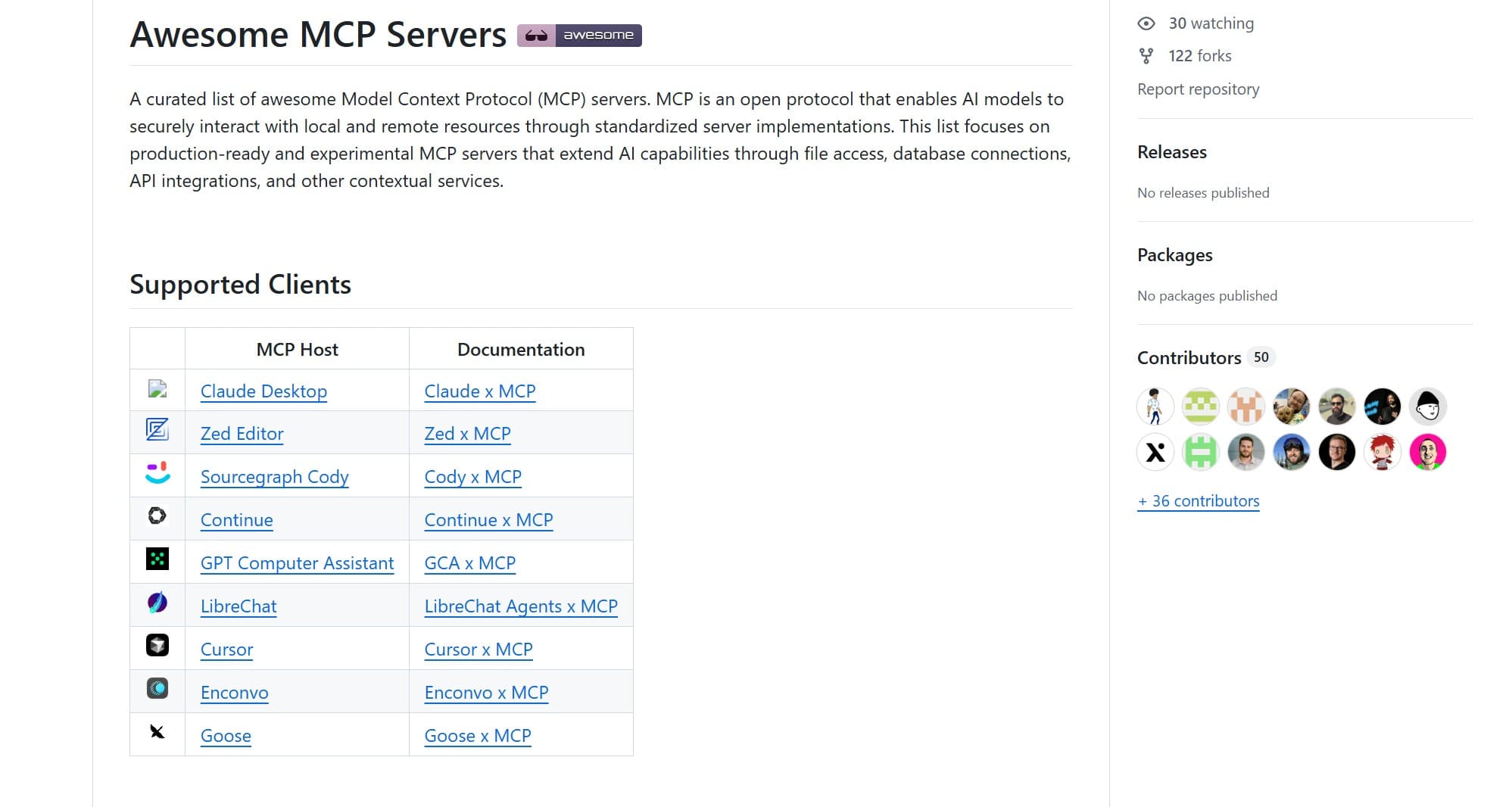This screenshot has width=1509, height=807.
Task: Open the Continue host link
Action: pyautogui.click(x=236, y=520)
